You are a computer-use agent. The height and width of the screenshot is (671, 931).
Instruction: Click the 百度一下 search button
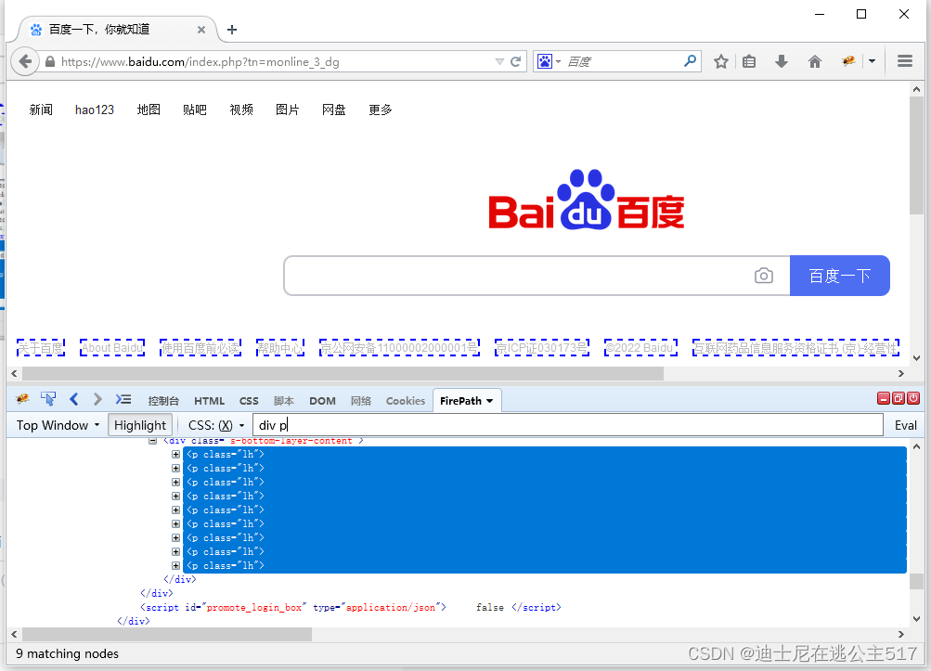[x=839, y=276]
